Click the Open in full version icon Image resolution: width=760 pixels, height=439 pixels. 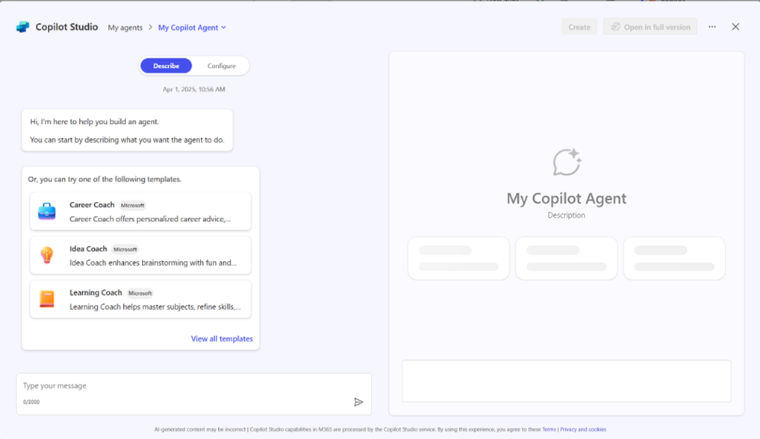click(x=616, y=27)
